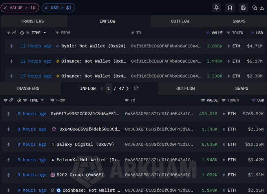267x194 pixels.
Task: Click the $5.17M USD amount
Action: [x=255, y=61]
